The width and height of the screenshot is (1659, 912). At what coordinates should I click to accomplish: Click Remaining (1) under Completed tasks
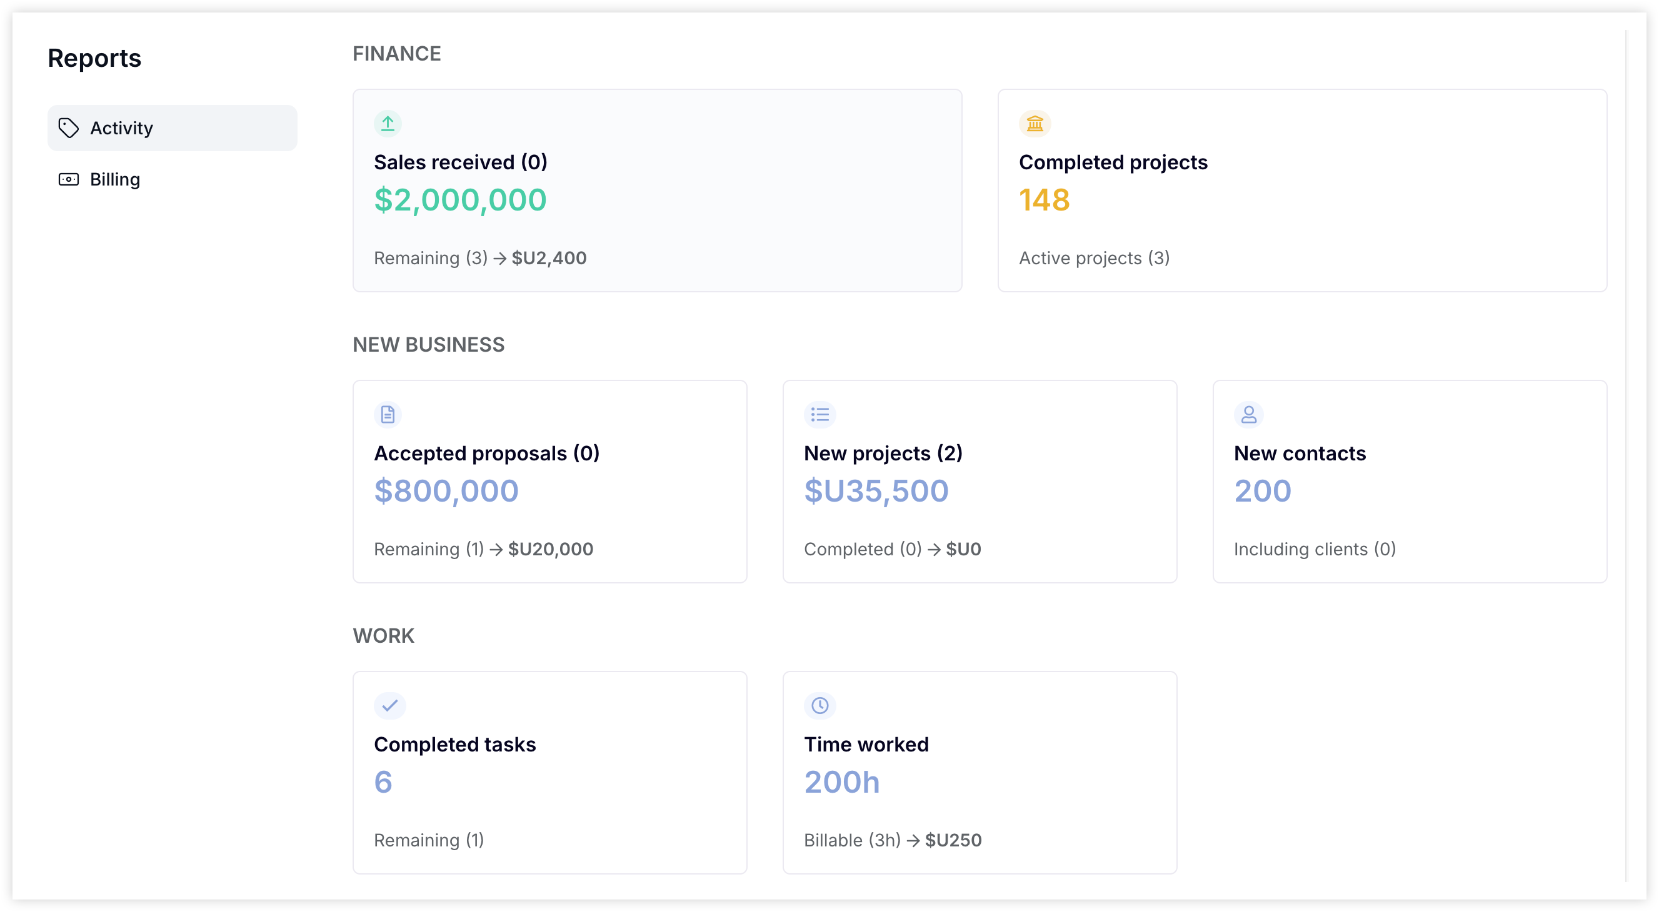(x=429, y=840)
